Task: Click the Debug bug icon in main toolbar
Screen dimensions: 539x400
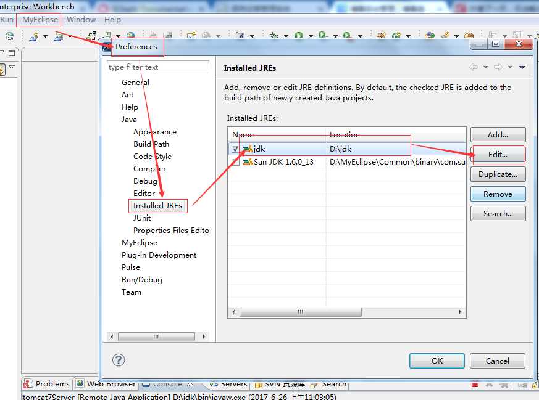Action: 274,35
